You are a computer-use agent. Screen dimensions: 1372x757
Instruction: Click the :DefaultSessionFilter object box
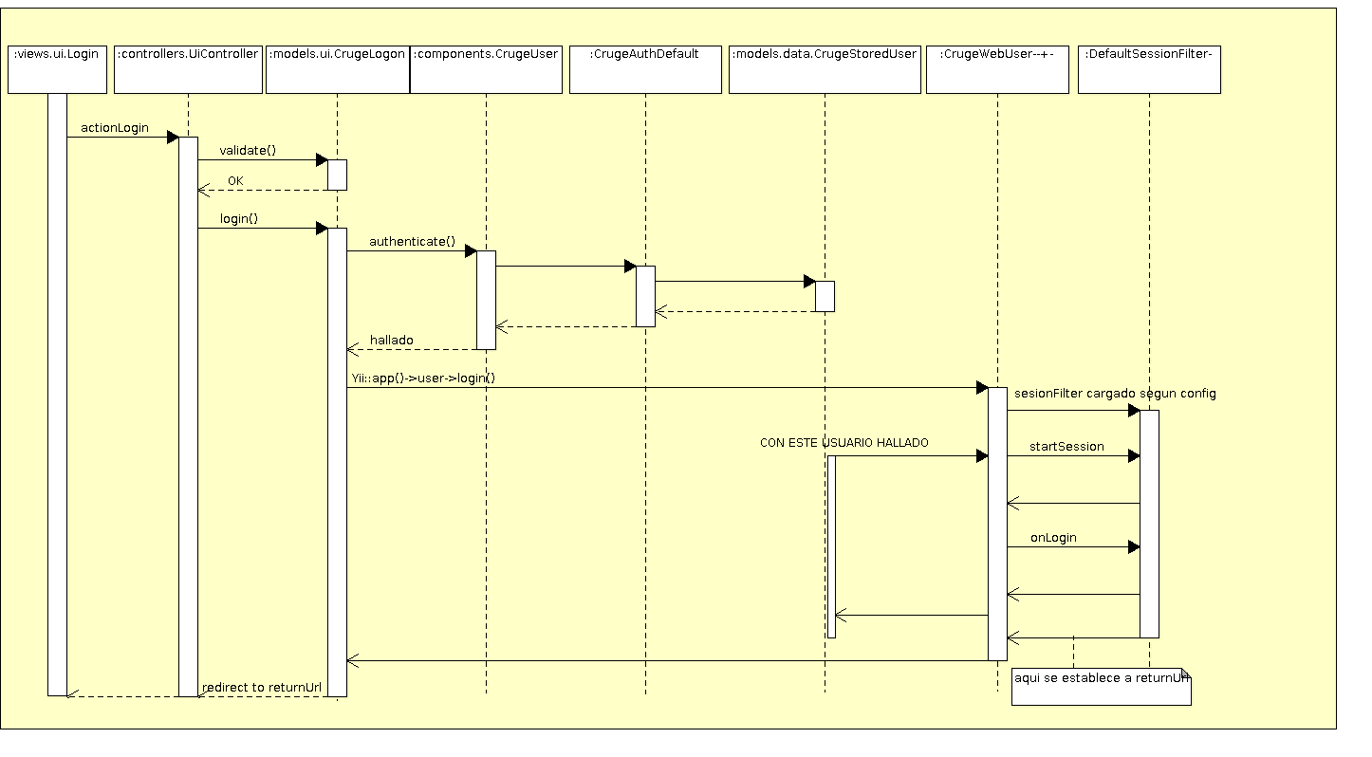click(1149, 67)
